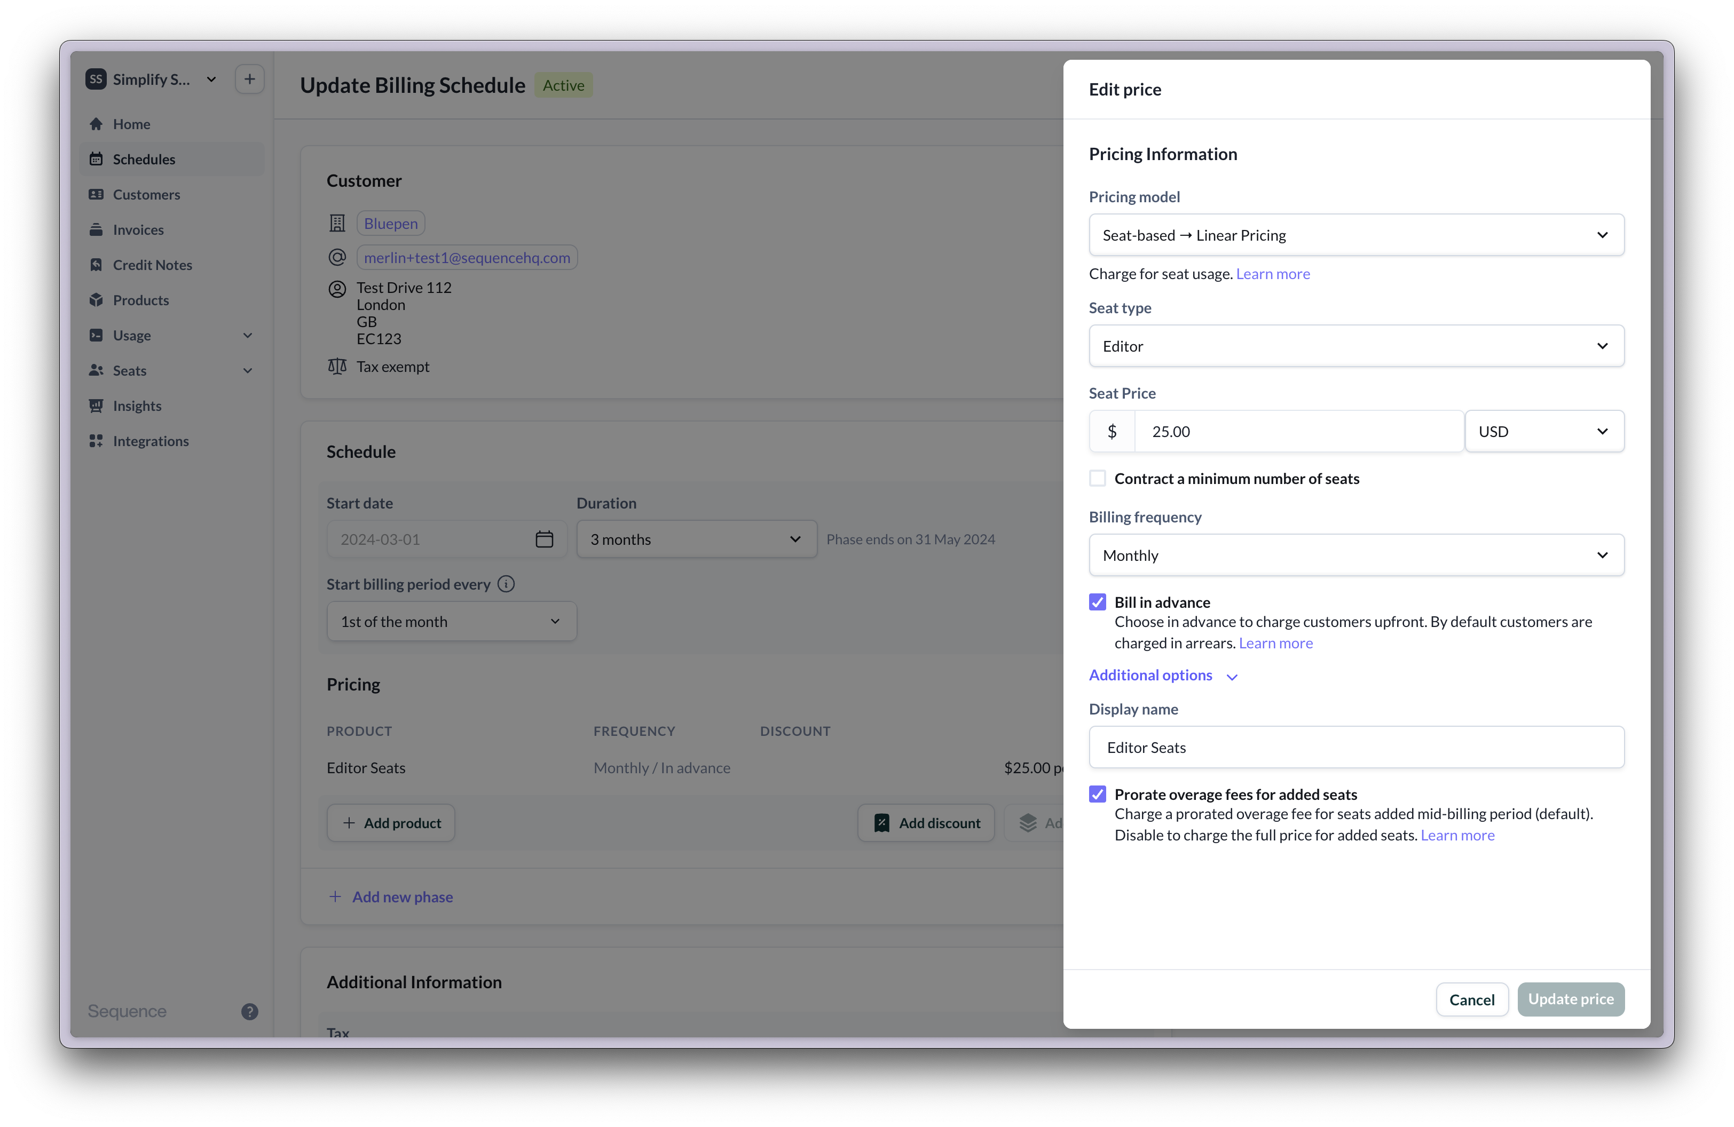The image size is (1734, 1127).
Task: Open Schedules from the sidebar
Action: click(144, 158)
